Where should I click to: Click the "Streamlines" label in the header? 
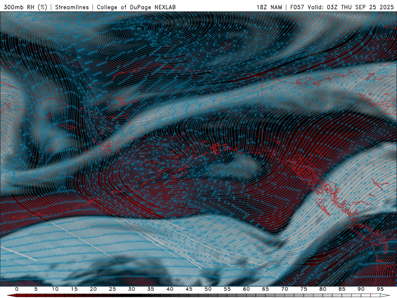[x=72, y=7]
